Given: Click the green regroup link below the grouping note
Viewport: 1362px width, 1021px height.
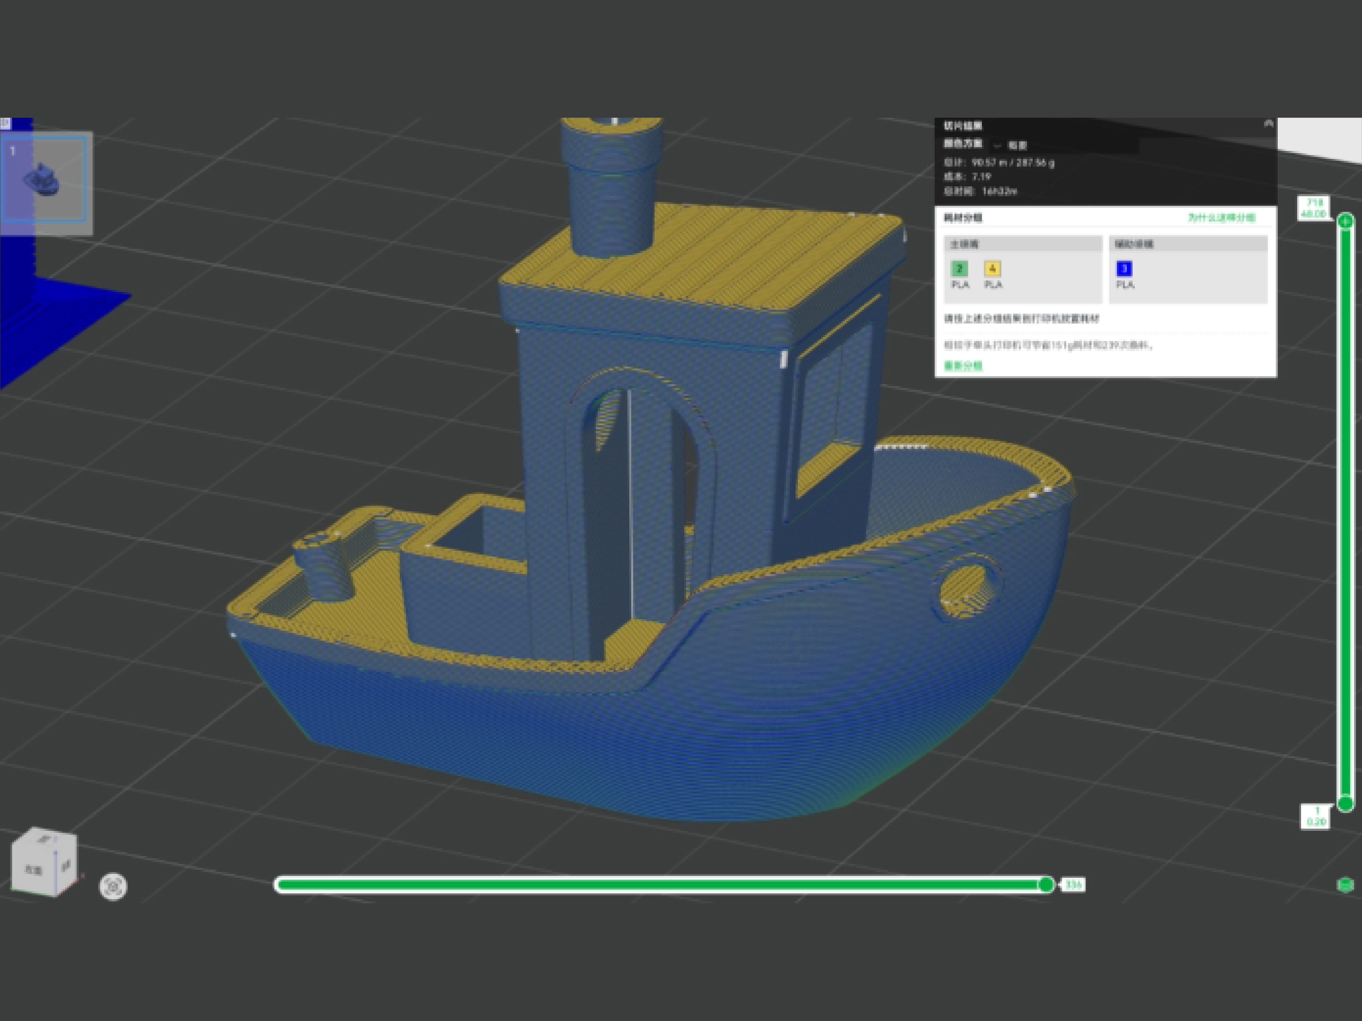Looking at the screenshot, I should tap(963, 366).
